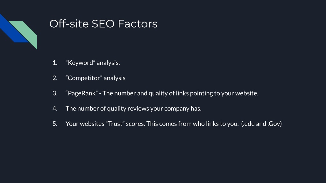This screenshot has width=326, height=183.
Task: Click the "Competitor" analysis list line
Action: pyautogui.click(x=96, y=78)
